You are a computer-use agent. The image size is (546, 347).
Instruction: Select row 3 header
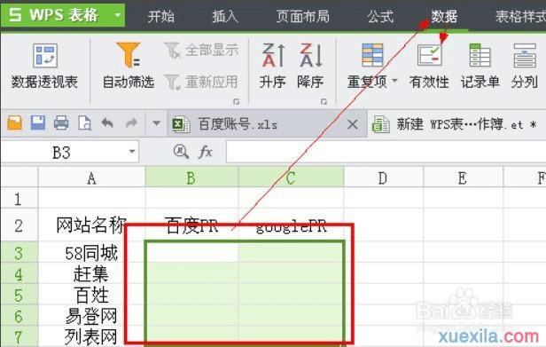click(x=19, y=253)
